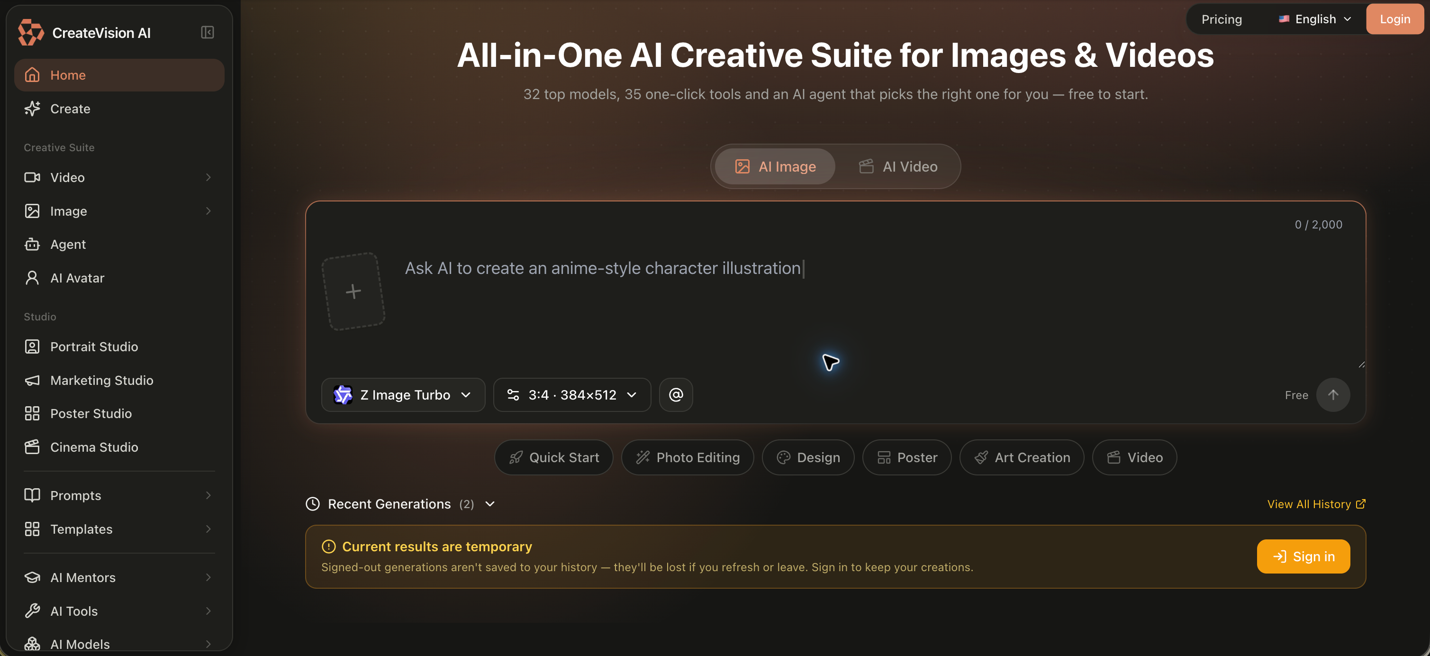Expand the Prompts submenu chevron
Screen dimensions: 1430x656
(x=208, y=495)
